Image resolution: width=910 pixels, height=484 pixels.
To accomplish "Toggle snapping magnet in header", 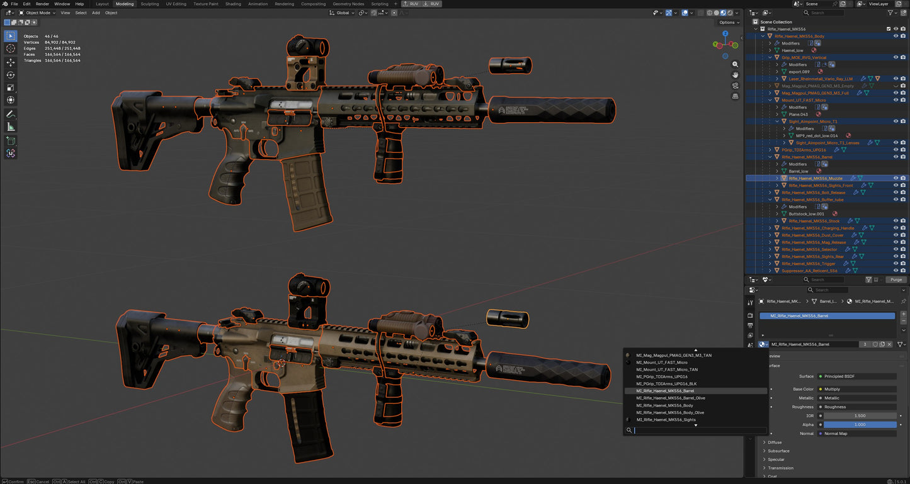I will point(374,13).
